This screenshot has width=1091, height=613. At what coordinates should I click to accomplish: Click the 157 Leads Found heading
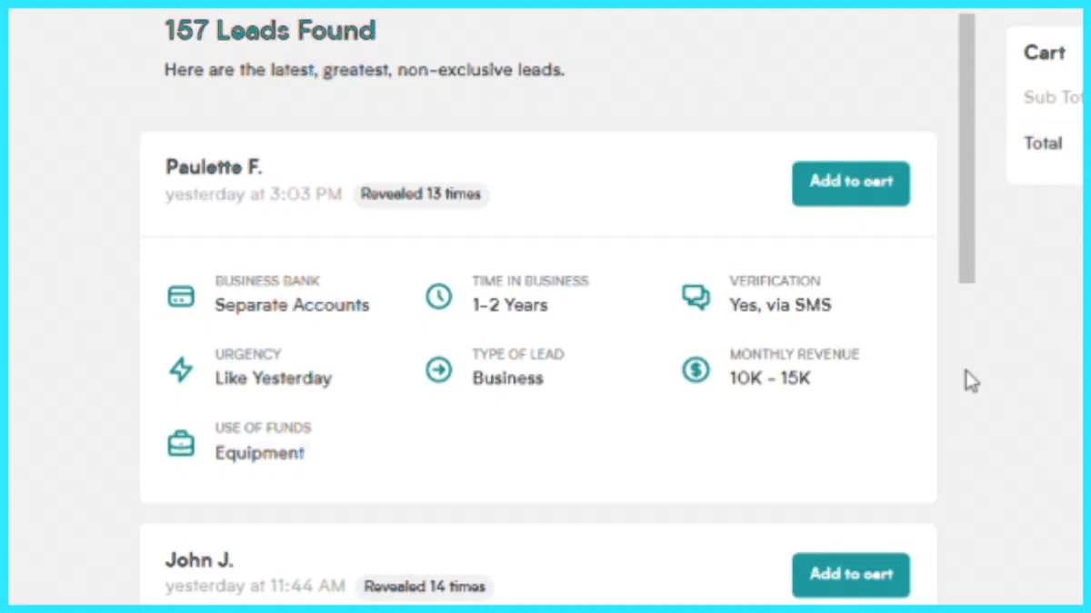[x=270, y=31]
